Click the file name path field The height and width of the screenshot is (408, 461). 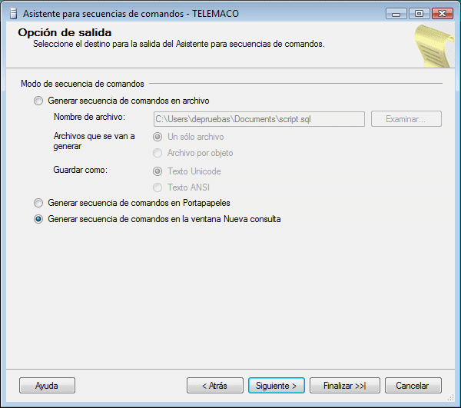tap(259, 119)
